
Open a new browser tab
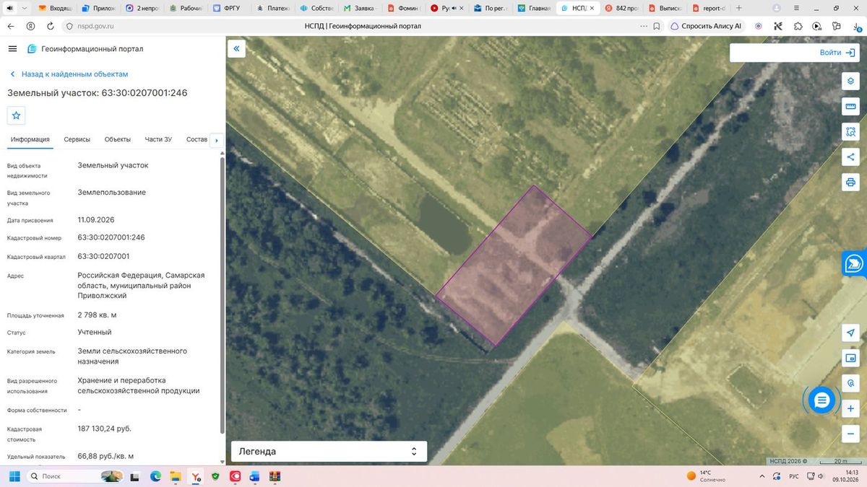point(738,8)
